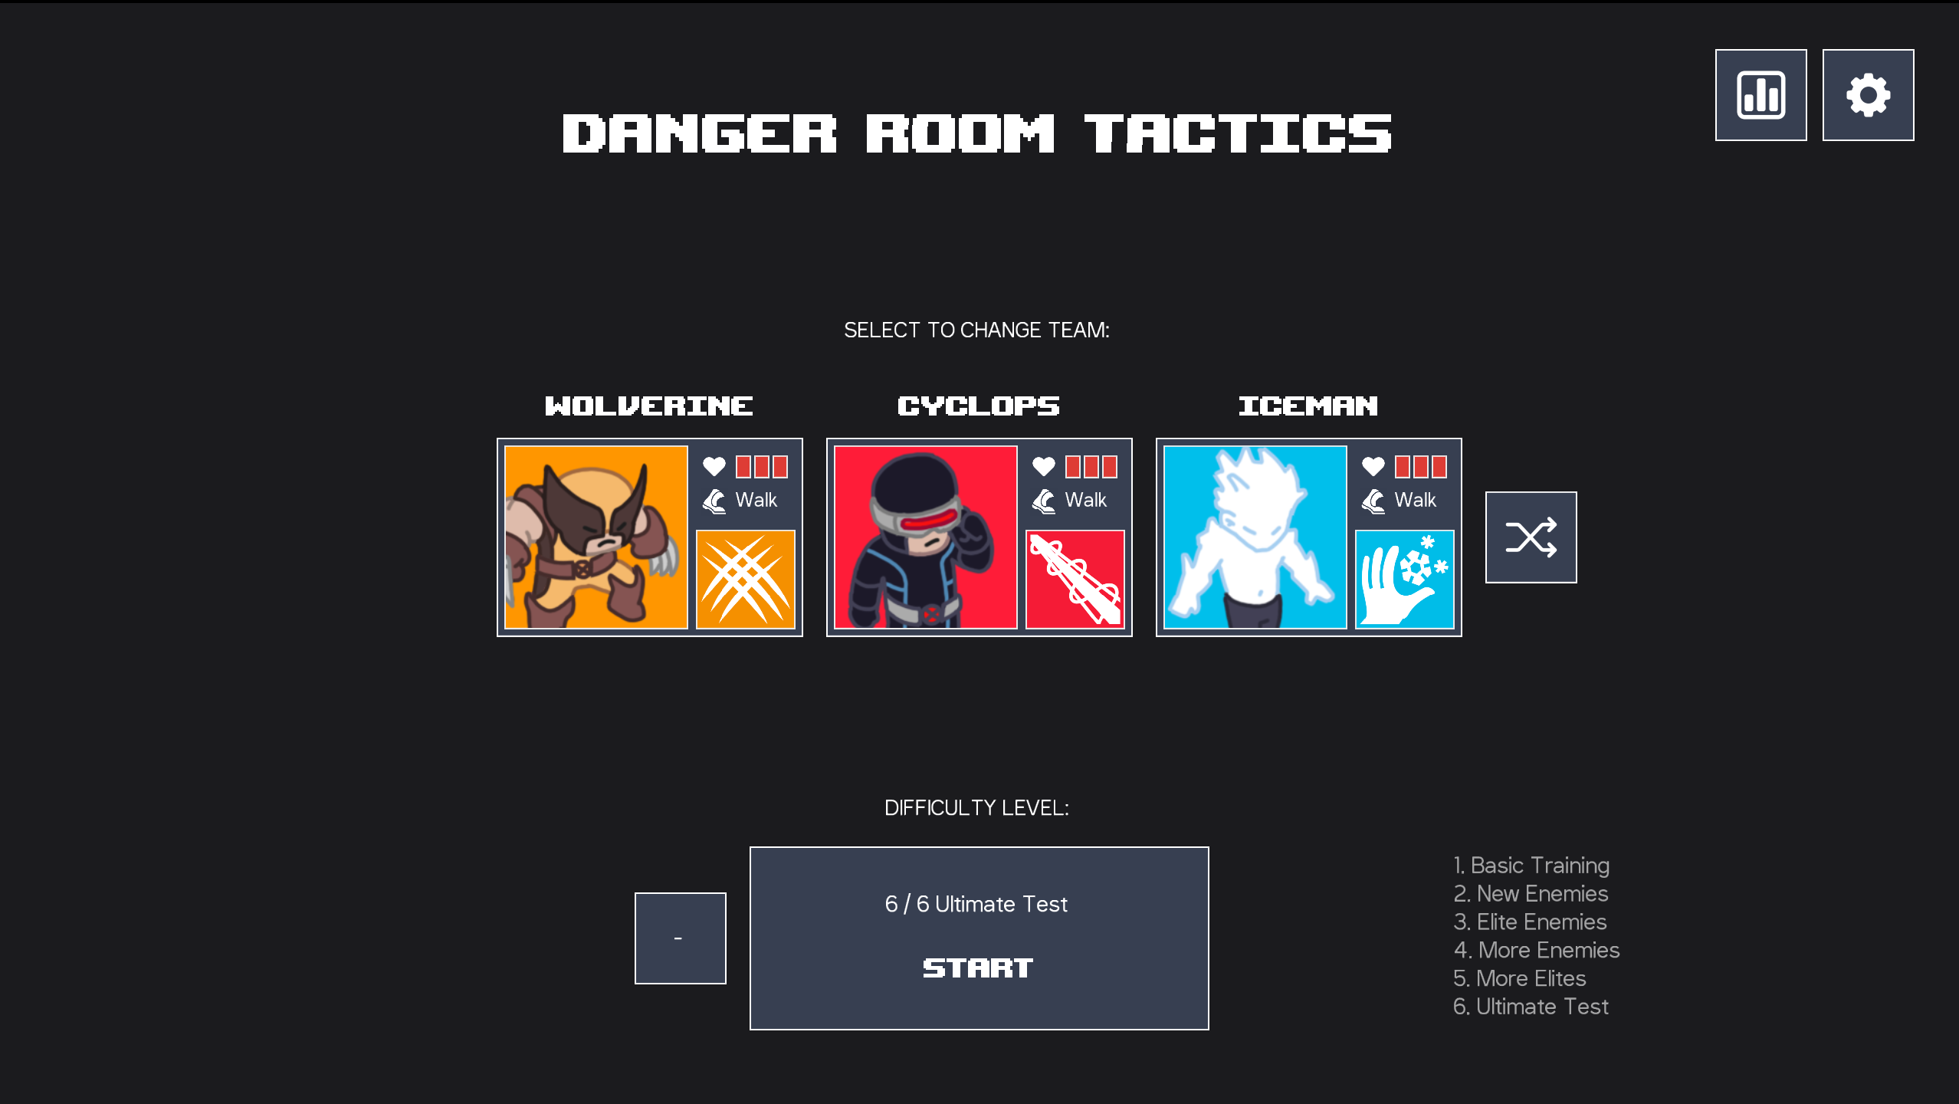Click Iceman's heart health icon
The height and width of the screenshot is (1104, 1959).
click(x=1373, y=466)
